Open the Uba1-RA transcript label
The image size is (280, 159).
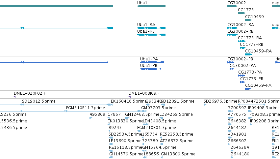coord(146,24)
